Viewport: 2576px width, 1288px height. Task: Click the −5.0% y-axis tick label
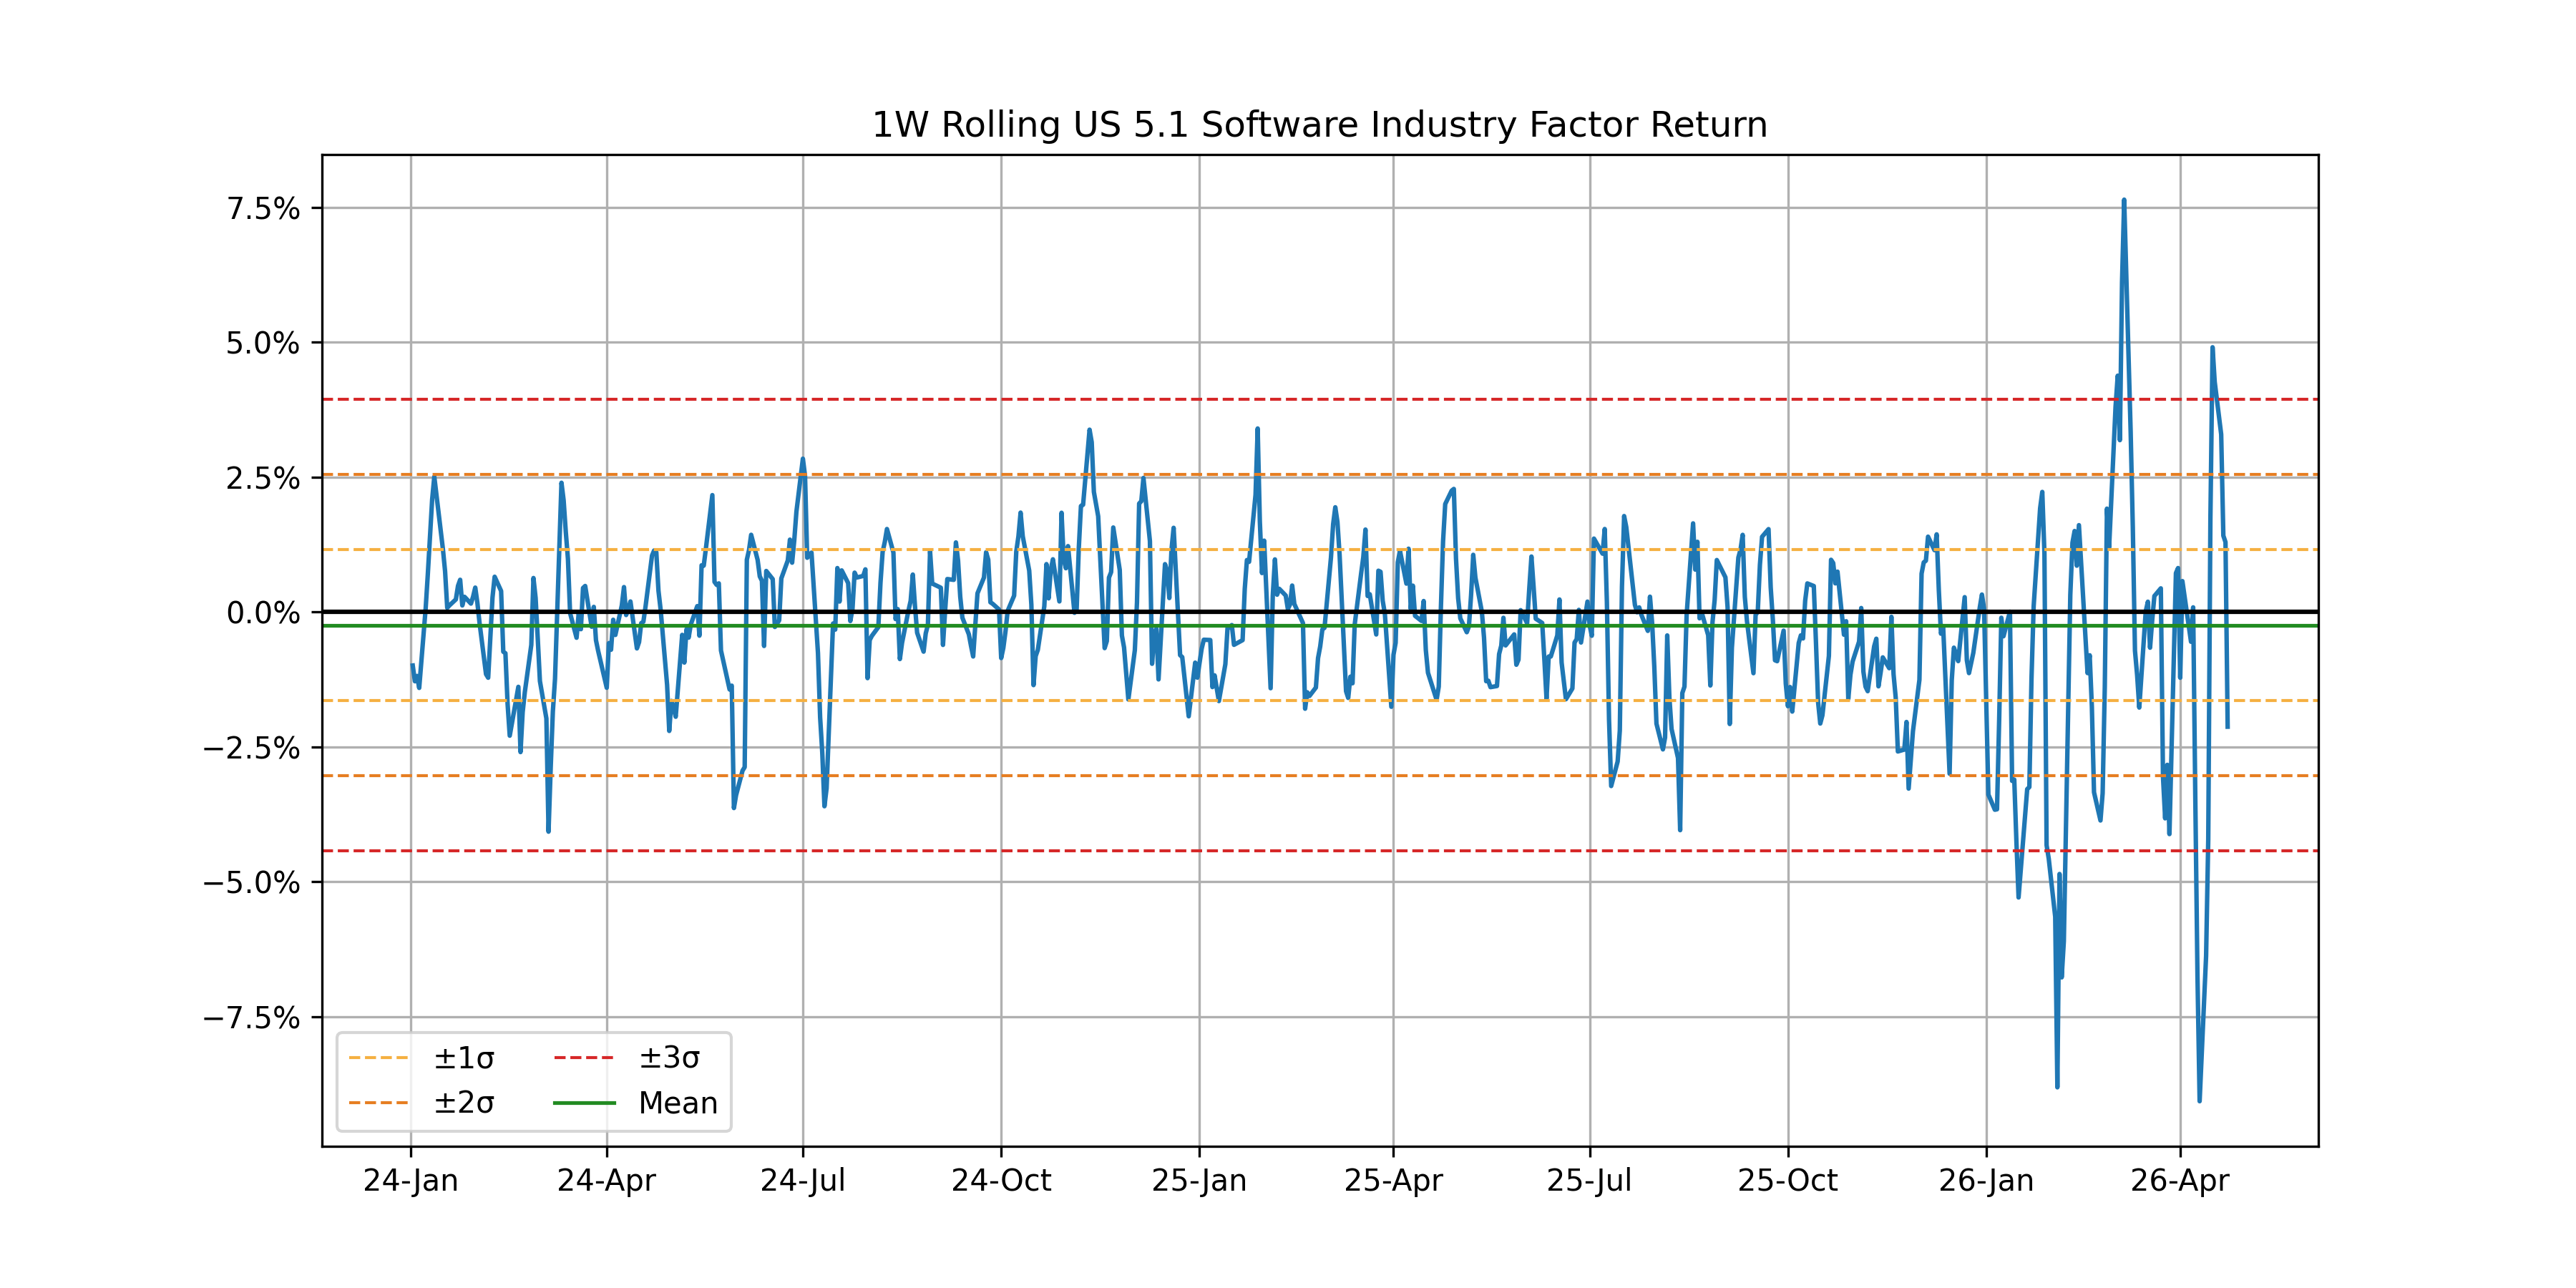coord(251,883)
